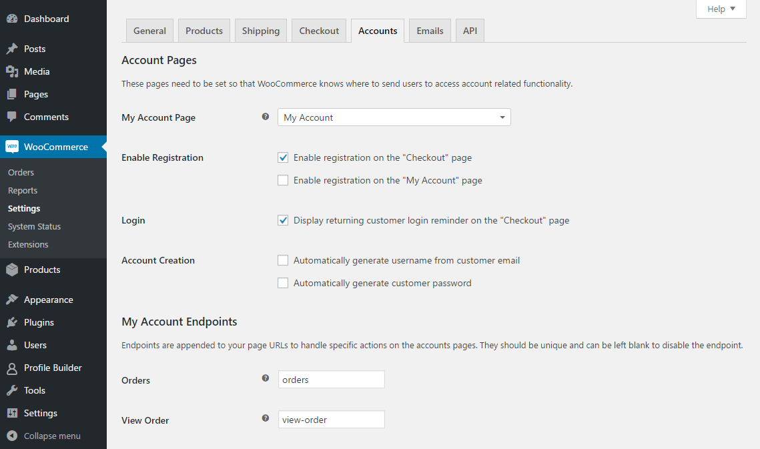
Task: Open WooCommerce Settings submenu link
Action: pyautogui.click(x=24, y=209)
